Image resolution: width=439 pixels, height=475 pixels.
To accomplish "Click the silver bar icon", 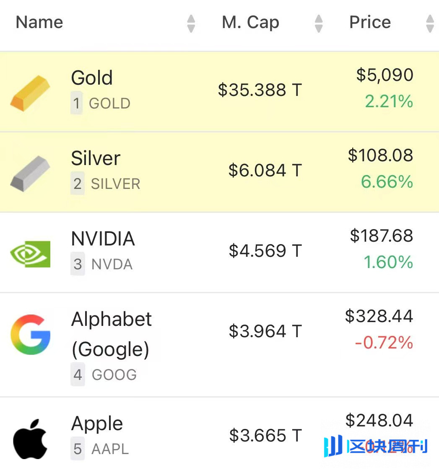I will 30,173.
